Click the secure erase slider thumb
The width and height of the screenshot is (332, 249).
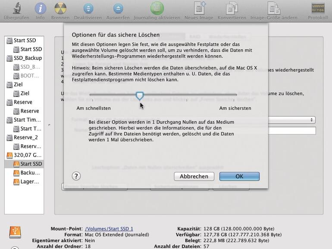(140, 96)
